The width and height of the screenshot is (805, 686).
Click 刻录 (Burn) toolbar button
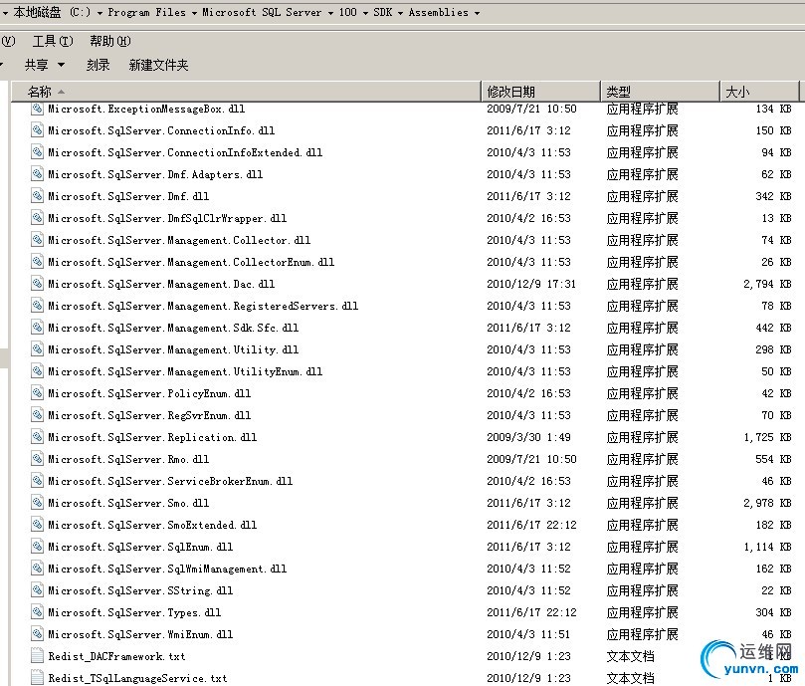[x=99, y=65]
